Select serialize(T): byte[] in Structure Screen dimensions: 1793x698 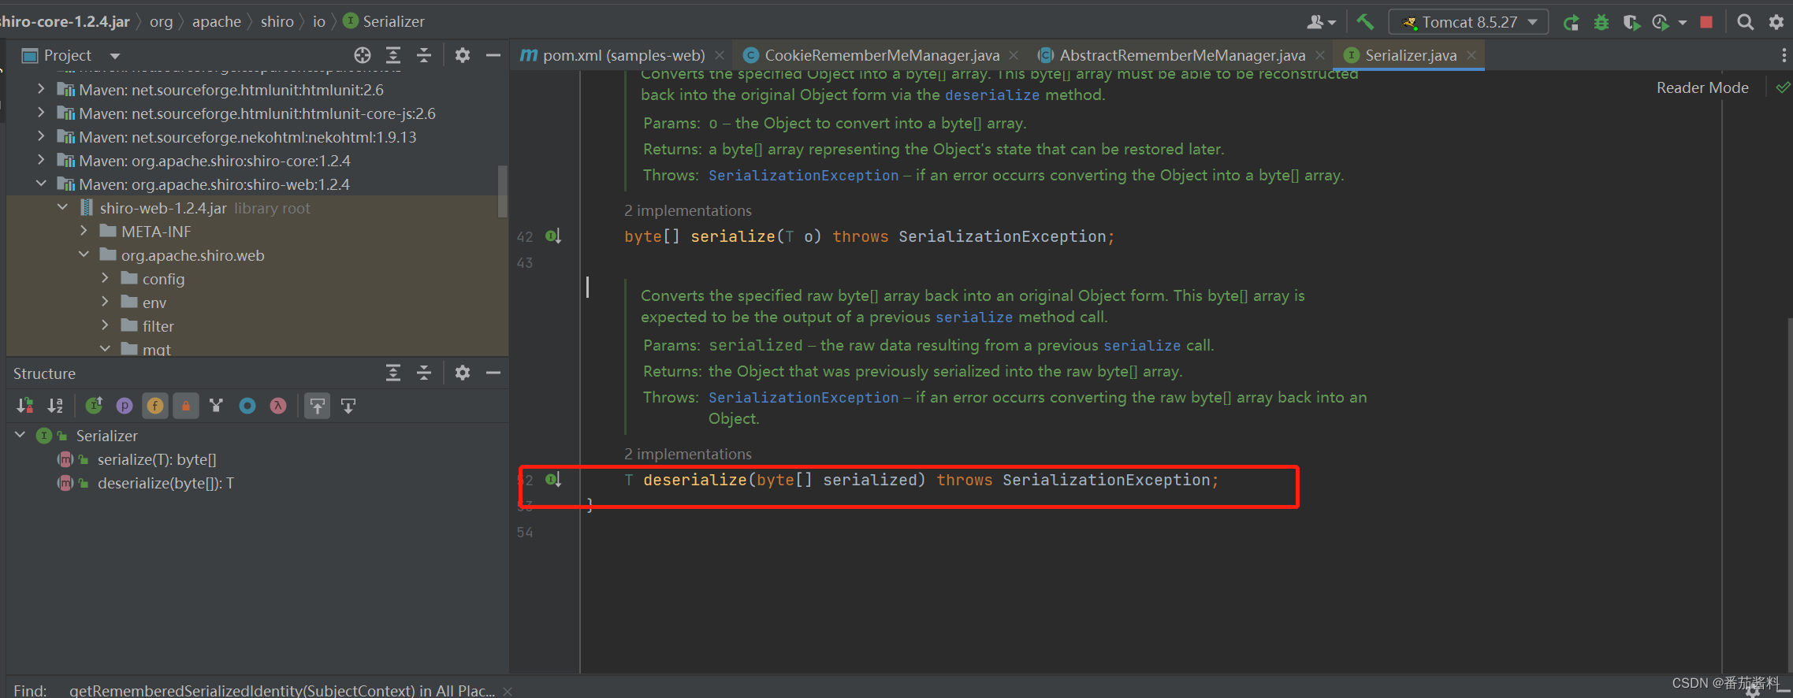[157, 459]
